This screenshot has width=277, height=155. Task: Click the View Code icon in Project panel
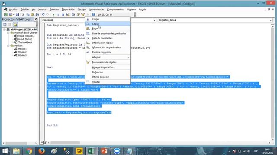click(5, 25)
